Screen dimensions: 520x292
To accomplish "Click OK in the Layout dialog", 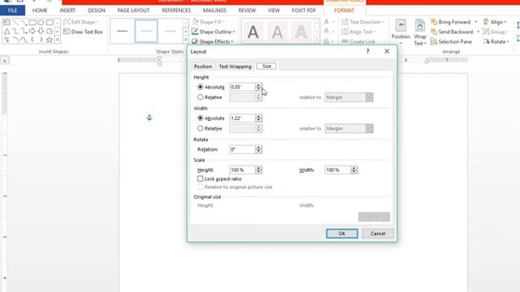I will tap(342, 234).
